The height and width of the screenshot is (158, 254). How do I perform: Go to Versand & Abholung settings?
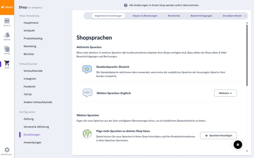[36, 127]
